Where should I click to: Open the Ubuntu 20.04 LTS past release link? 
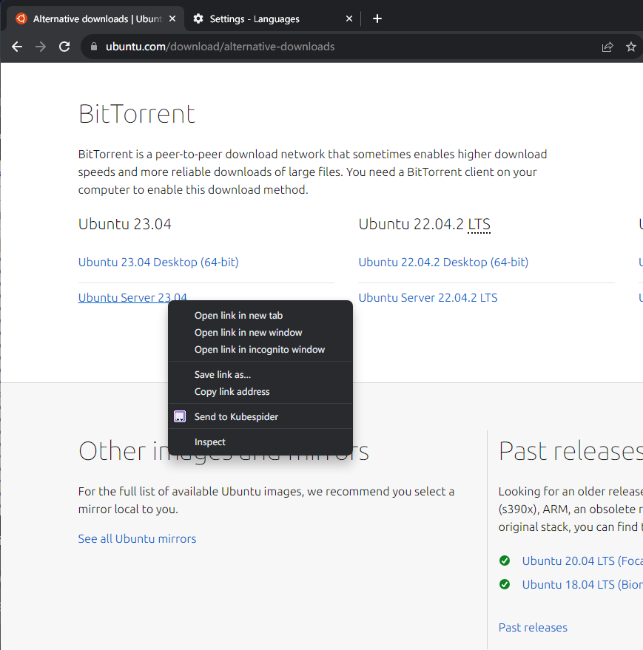(582, 561)
